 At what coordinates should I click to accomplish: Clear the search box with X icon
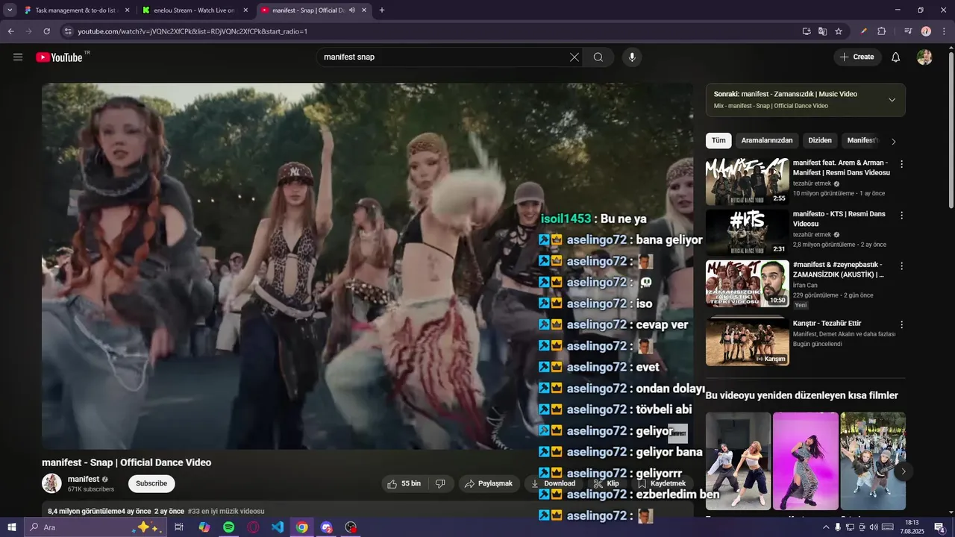[x=574, y=57]
